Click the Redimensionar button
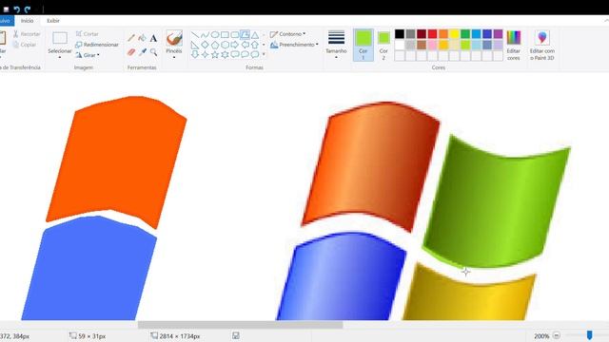The image size is (609, 342). pos(97,45)
